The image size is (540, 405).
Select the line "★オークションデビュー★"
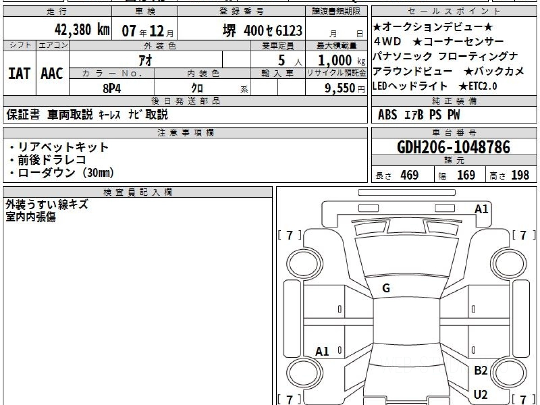pyautogui.click(x=433, y=27)
